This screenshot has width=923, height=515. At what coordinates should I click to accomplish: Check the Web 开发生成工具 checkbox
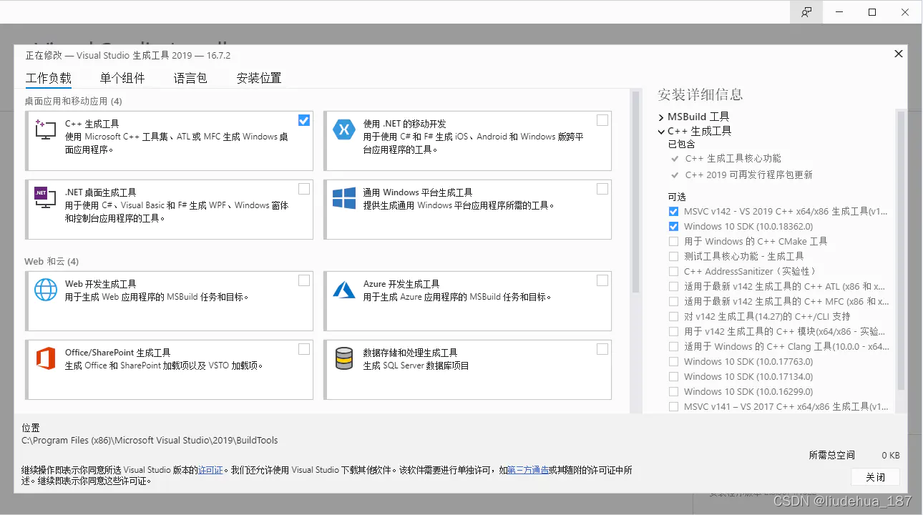pyautogui.click(x=304, y=280)
